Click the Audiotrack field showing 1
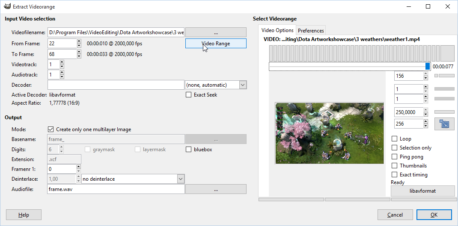 (x=54, y=75)
